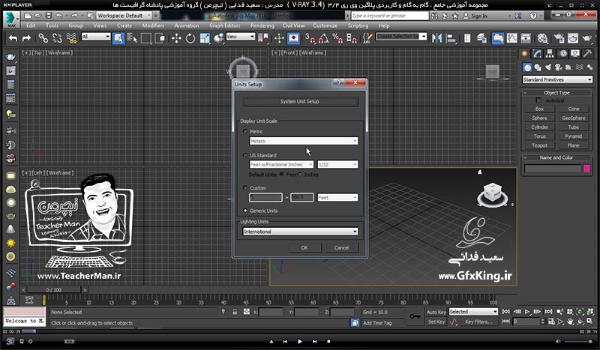Open Render Setup icon
Image resolution: width=600 pixels, height=350 pixels.
[559, 38]
